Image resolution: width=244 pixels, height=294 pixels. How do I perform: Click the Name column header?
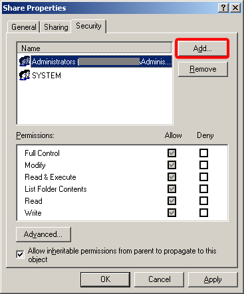click(94, 48)
